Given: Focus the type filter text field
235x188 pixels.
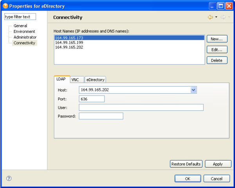Looking at the screenshot, I should click(x=20, y=16).
